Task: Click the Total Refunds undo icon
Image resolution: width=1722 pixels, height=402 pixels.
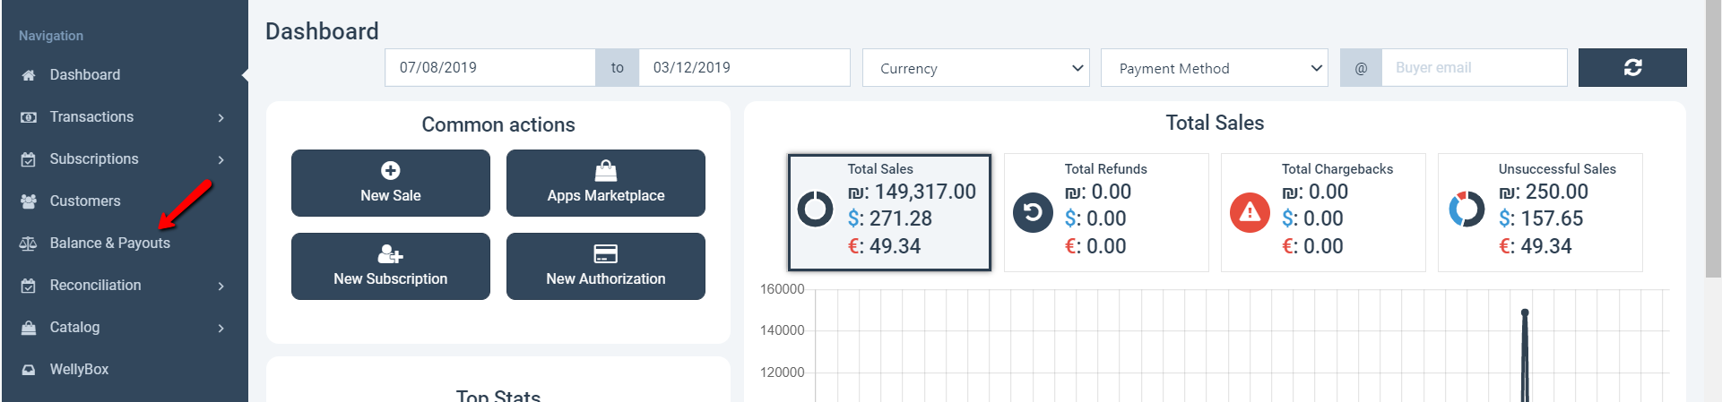Action: click(1033, 212)
